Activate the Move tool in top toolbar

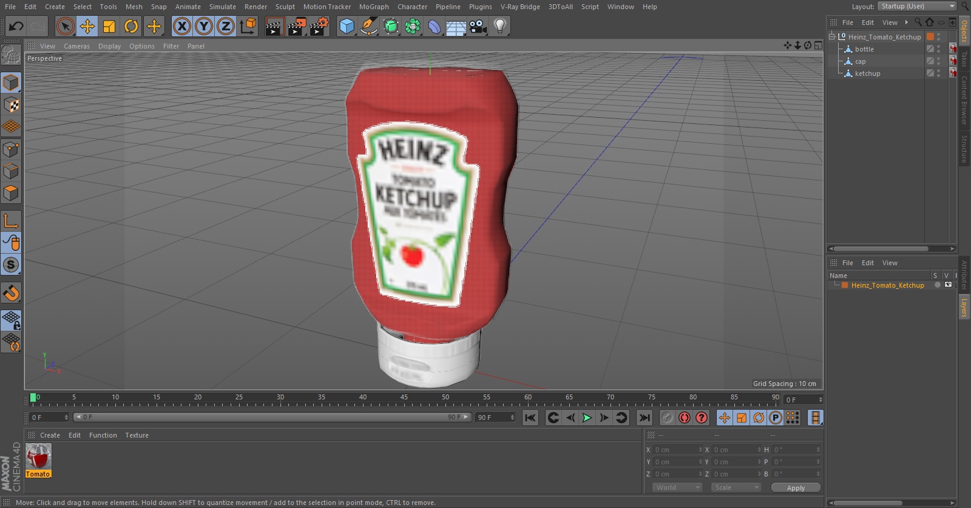[x=87, y=26]
